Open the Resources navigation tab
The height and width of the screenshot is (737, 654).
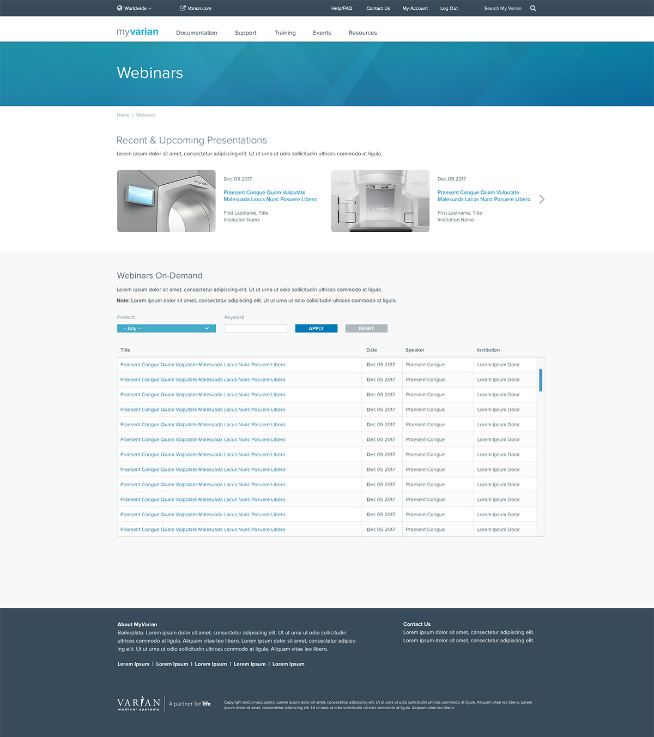click(362, 33)
